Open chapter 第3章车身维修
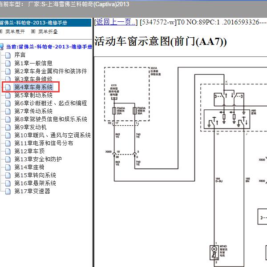 [x=33, y=79]
